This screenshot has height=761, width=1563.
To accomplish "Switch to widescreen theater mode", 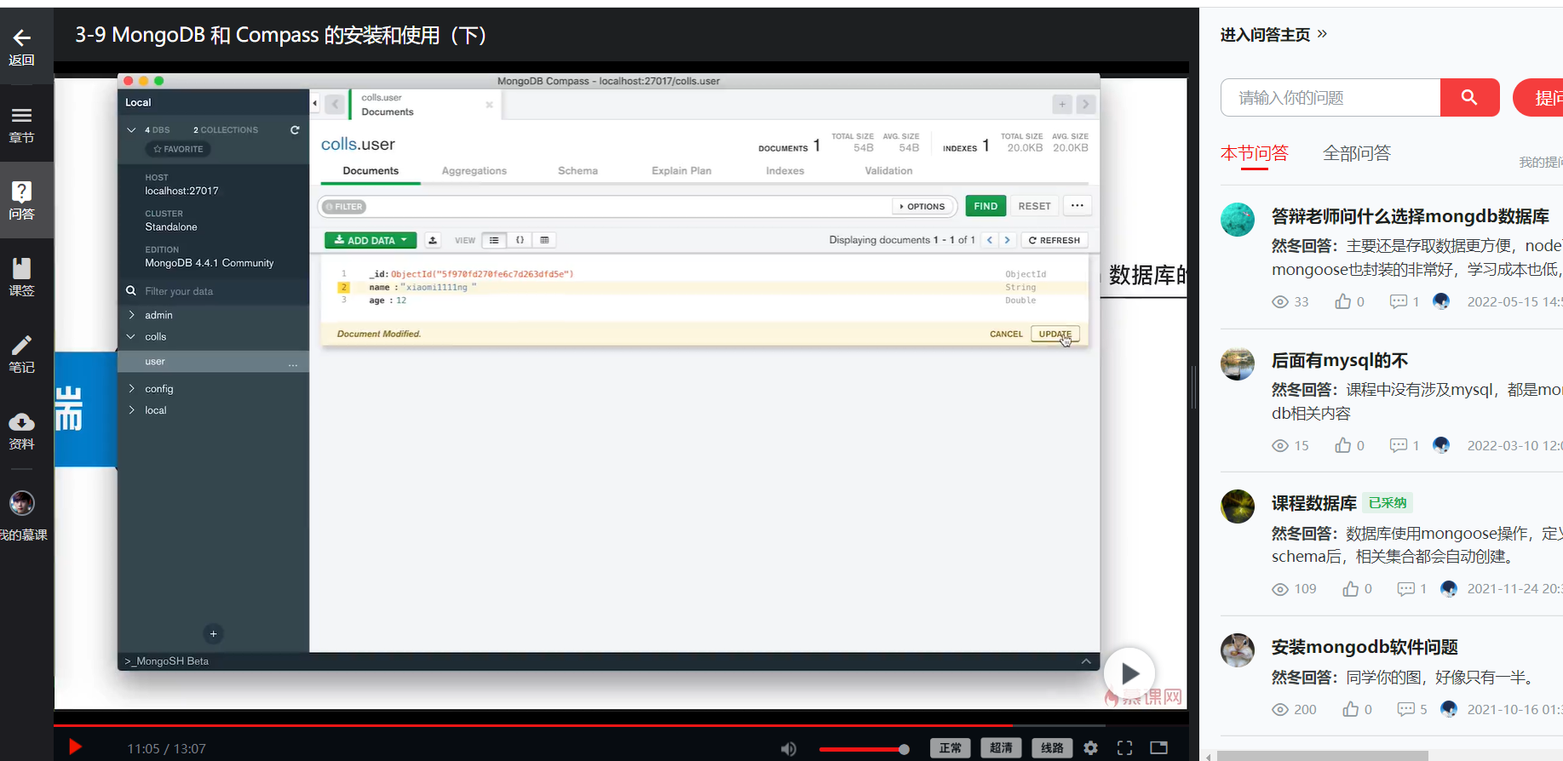I will (1159, 748).
